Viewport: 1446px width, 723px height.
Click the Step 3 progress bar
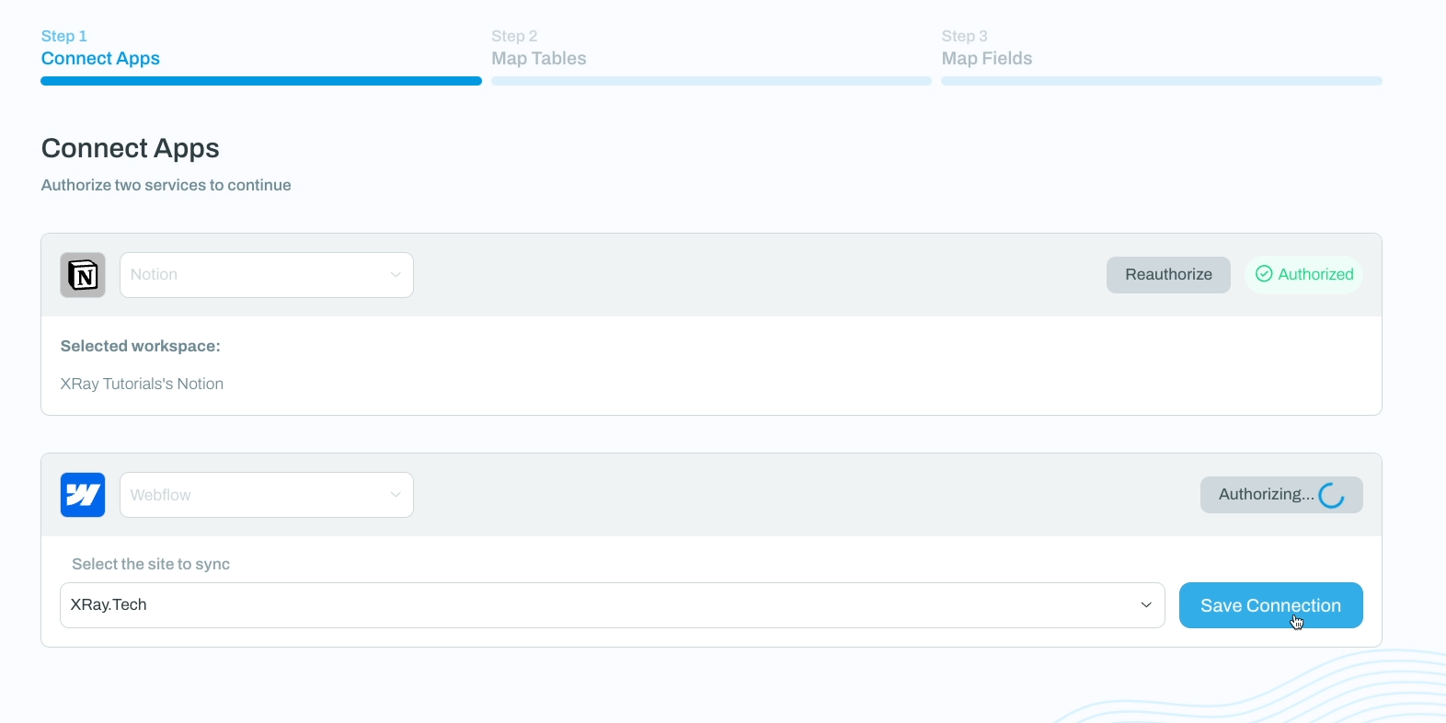(x=1162, y=81)
